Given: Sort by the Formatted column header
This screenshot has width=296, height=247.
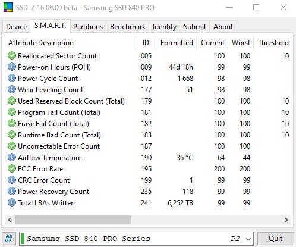Looking at the screenshot, I should tap(177, 43).
